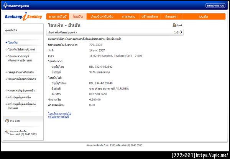This screenshot has height=159, width=230.
Task: Click โอนเงินรายการต่อไป link
Action: pos(60,114)
